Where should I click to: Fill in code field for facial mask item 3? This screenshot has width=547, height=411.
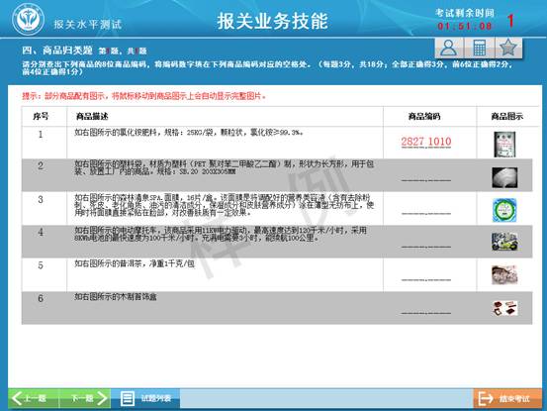426,210
